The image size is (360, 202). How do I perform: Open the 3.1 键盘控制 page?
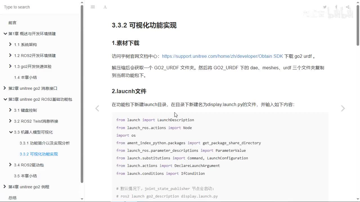25,110
